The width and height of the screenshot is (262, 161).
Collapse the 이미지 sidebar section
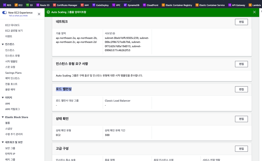[3, 98]
